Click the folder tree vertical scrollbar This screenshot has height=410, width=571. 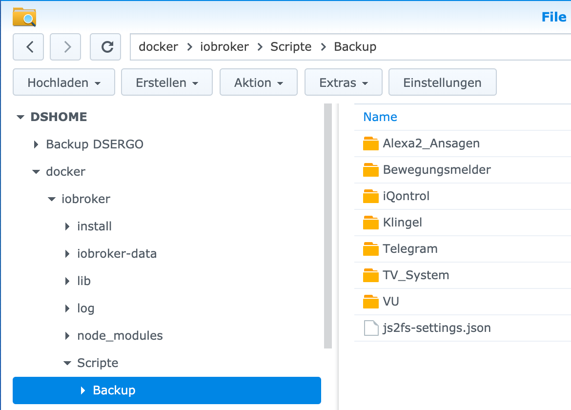pos(328,225)
